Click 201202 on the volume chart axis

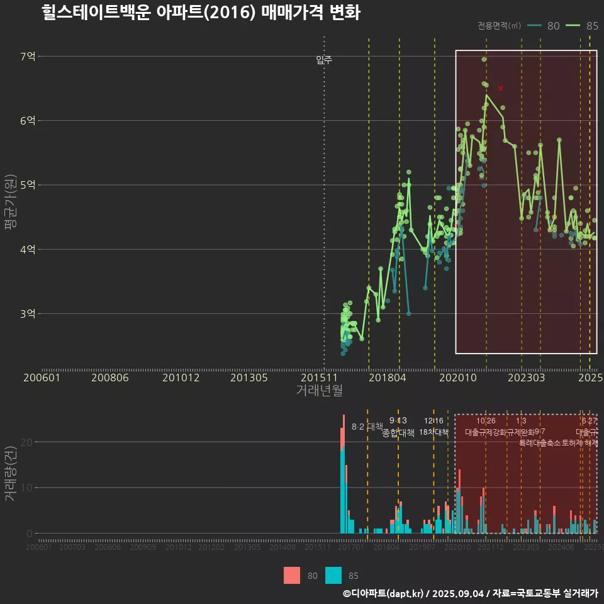(x=211, y=547)
